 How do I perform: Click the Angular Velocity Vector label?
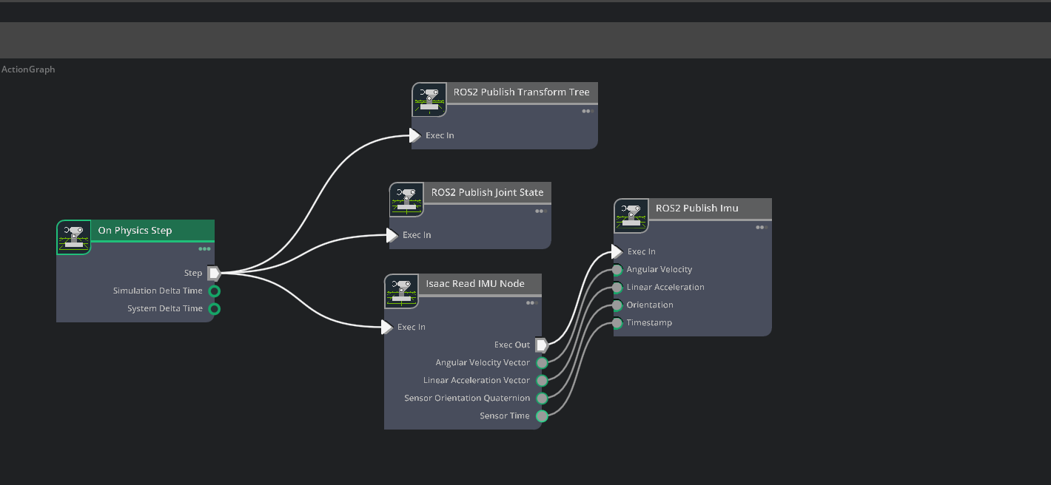tap(483, 362)
